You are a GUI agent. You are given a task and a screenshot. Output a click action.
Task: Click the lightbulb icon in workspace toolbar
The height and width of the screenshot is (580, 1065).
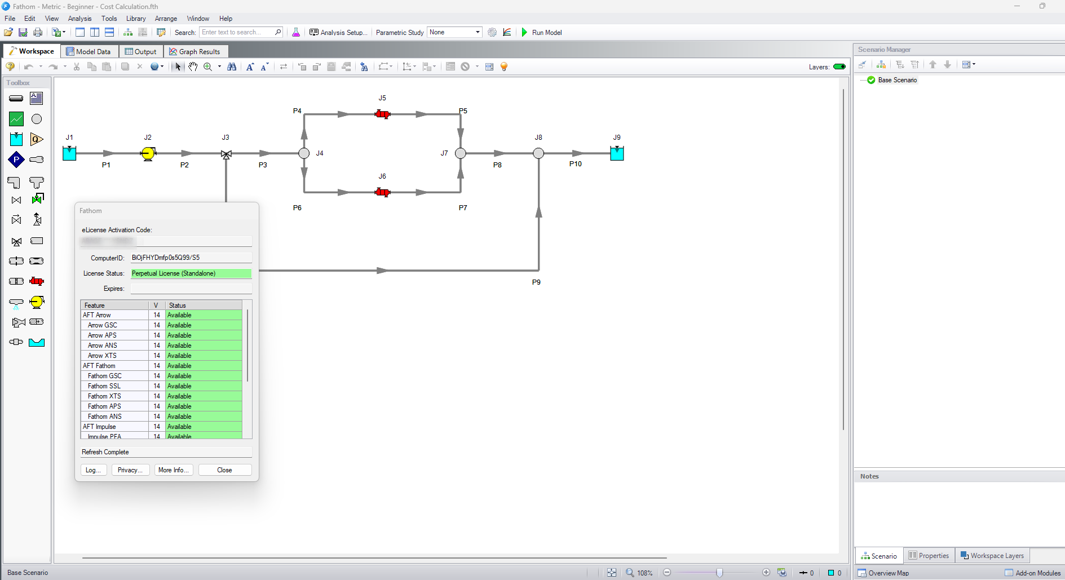[504, 67]
